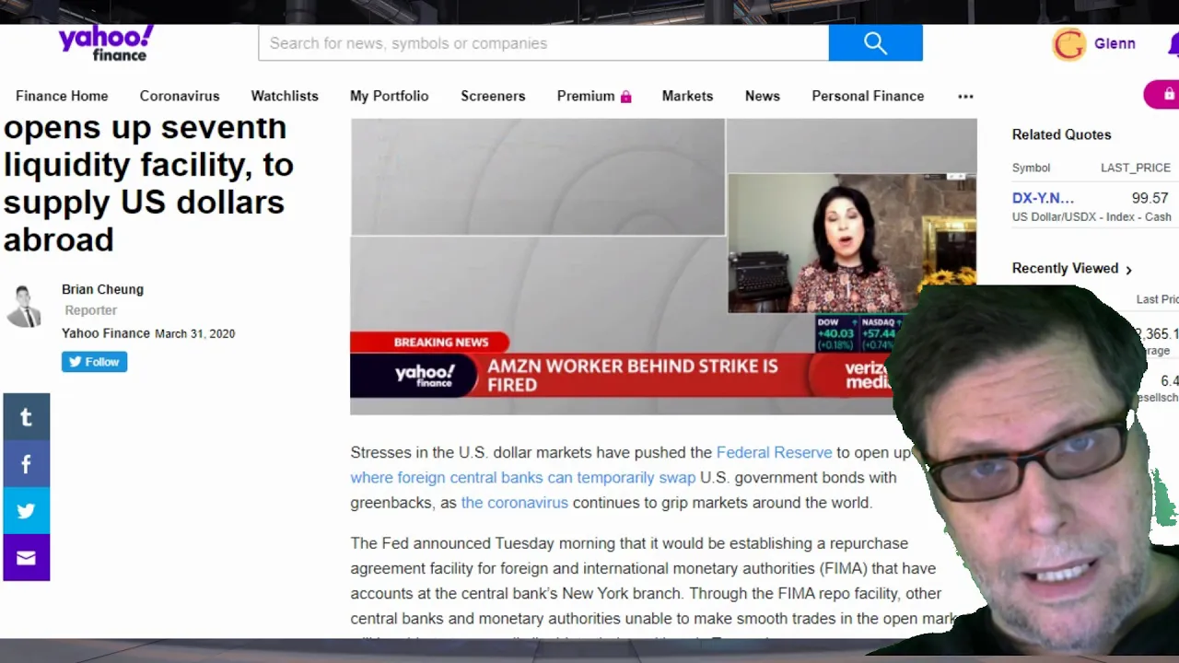Open the coronavirus article link
Image resolution: width=1179 pixels, height=663 pixels.
[x=514, y=502]
